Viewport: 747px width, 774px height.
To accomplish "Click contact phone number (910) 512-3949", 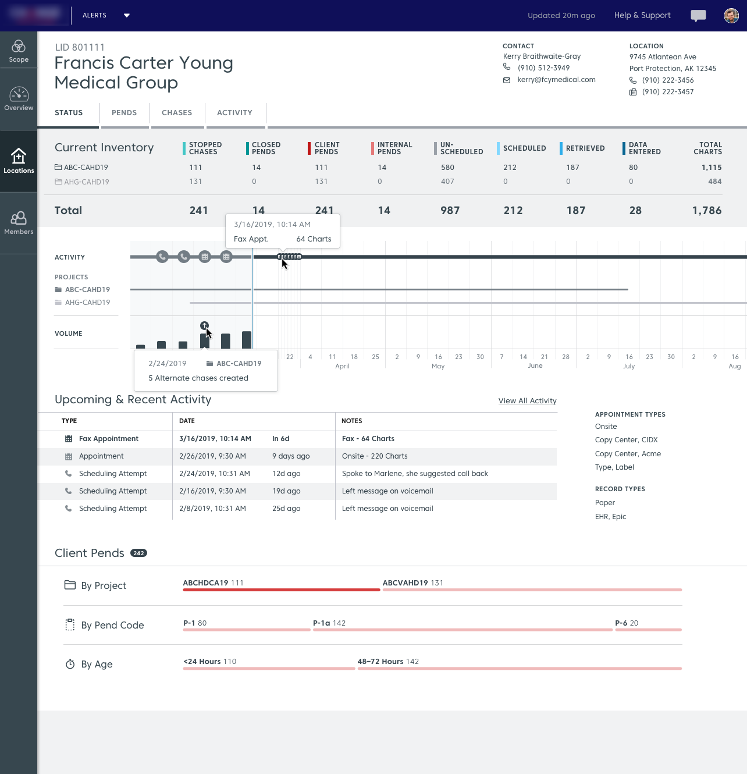I will coord(543,68).
